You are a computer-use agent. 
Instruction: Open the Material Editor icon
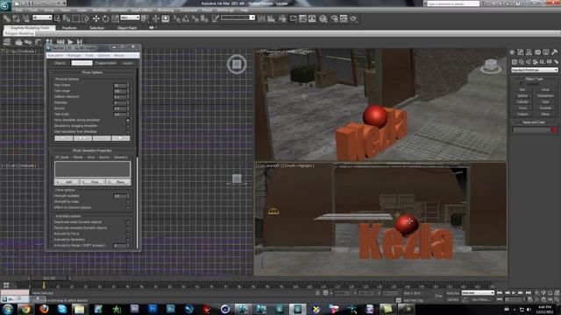click(x=323, y=18)
